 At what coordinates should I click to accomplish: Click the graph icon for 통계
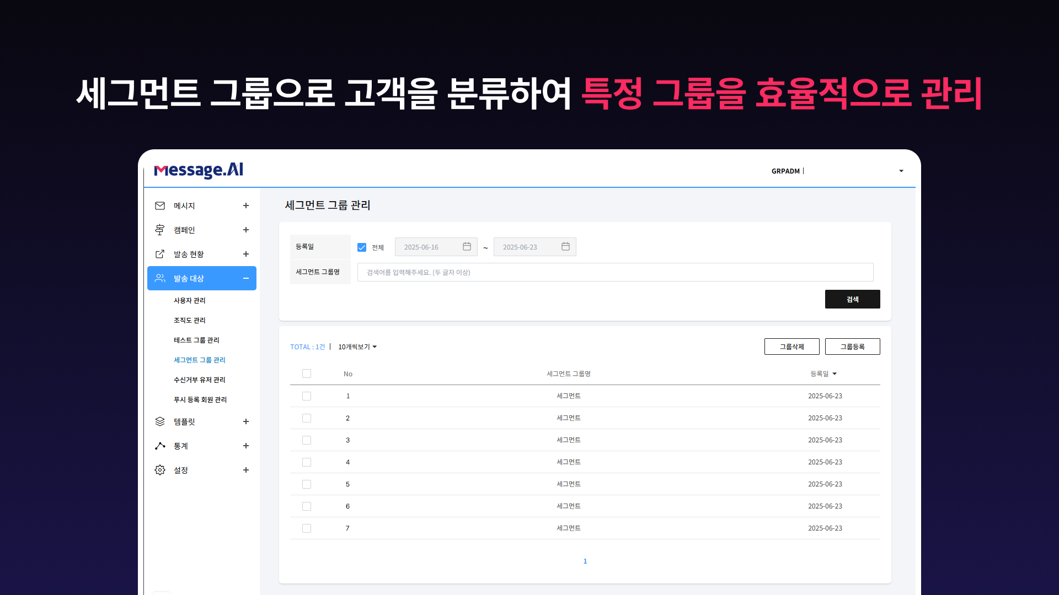pos(160,446)
